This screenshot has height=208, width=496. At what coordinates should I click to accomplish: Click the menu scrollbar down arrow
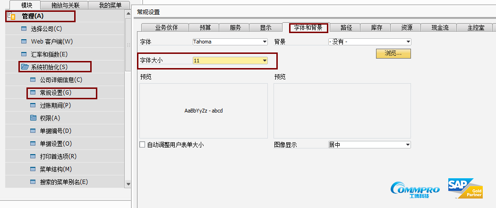click(x=128, y=184)
